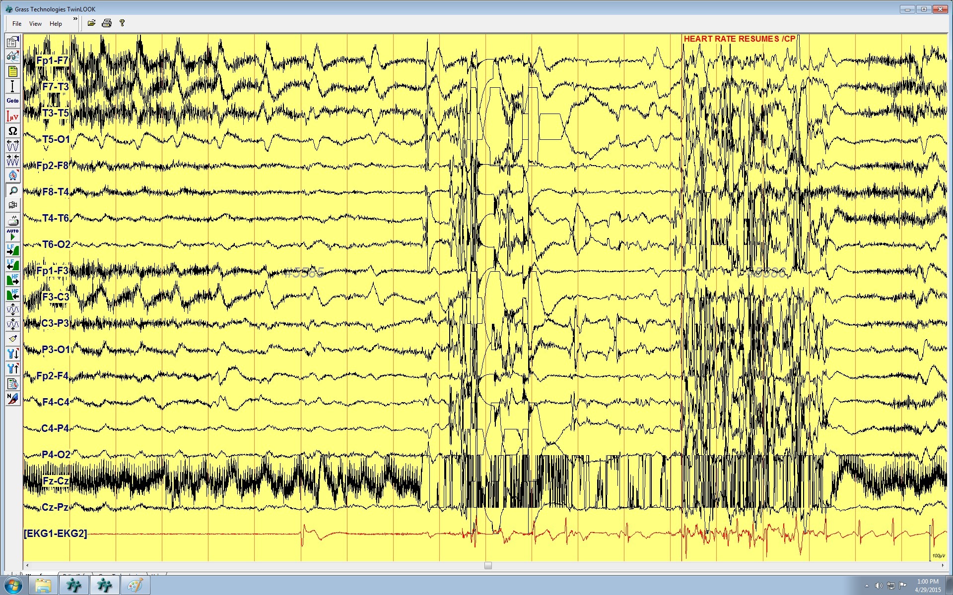Click the HEART RATE RESUMES annotation
The width and height of the screenshot is (953, 595).
pyautogui.click(x=739, y=39)
